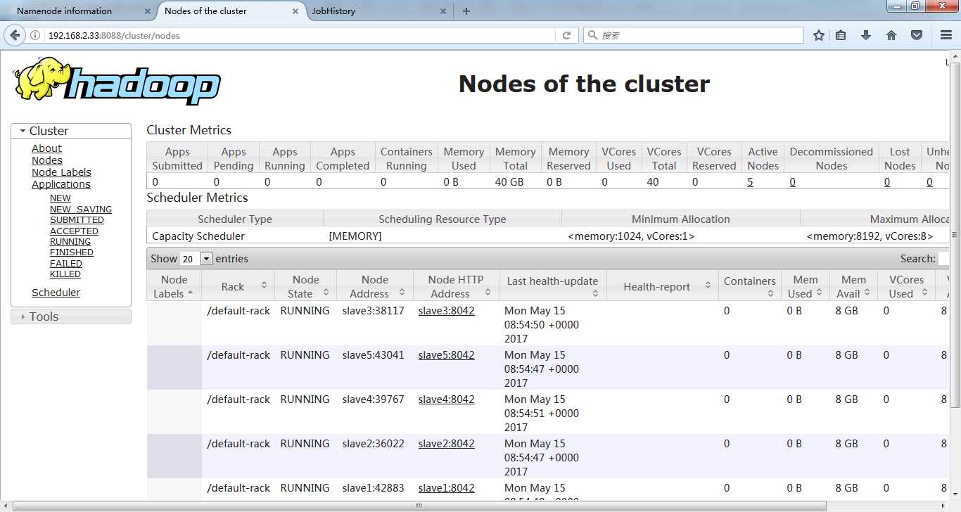Click the site information icon in address bar
961x512 pixels.
tap(35, 35)
